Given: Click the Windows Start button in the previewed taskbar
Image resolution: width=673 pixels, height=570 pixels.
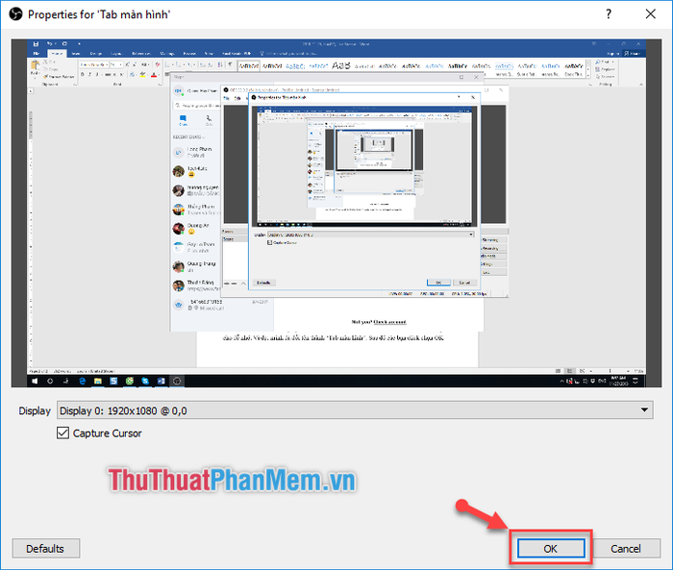Looking at the screenshot, I should (x=34, y=382).
